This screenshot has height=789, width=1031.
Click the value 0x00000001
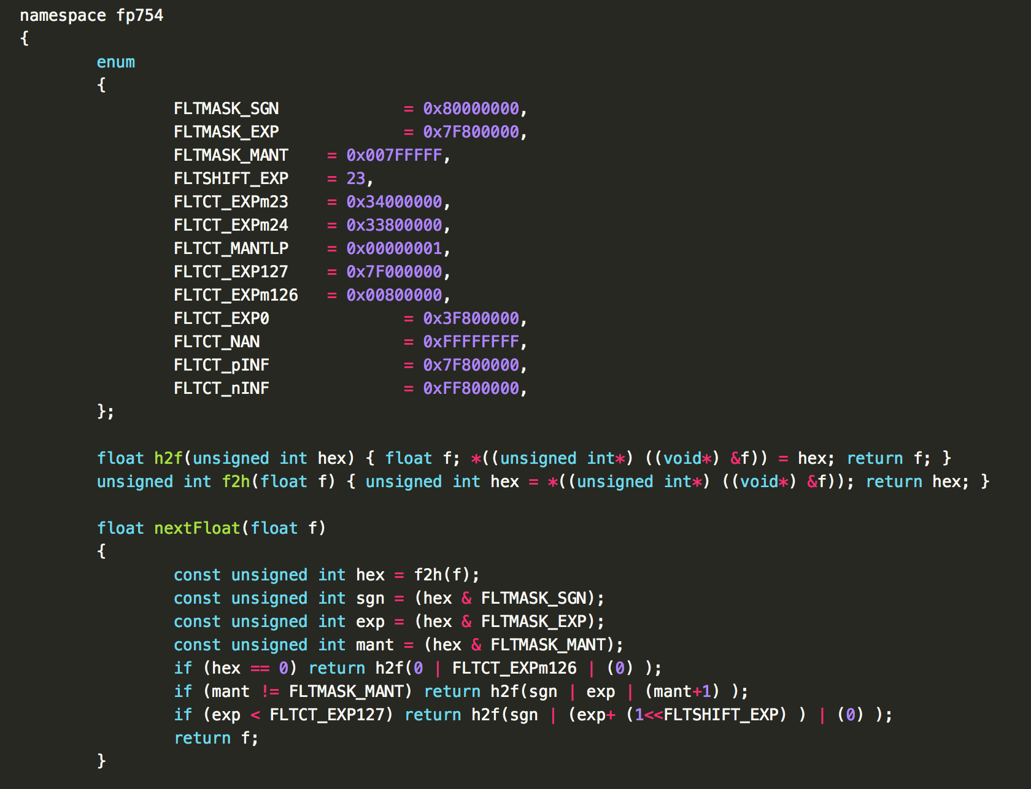point(394,248)
